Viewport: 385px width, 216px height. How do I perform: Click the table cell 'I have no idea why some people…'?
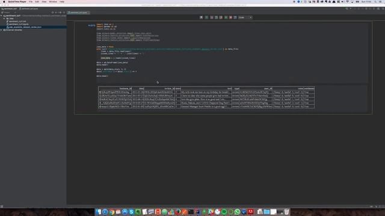tap(206, 96)
